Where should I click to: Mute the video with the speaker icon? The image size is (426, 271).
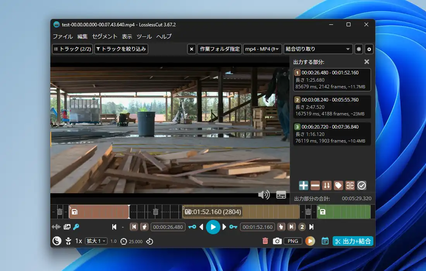click(264, 194)
